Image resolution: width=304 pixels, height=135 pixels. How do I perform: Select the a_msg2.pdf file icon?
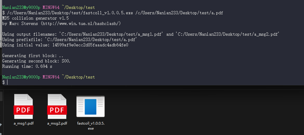[x=57, y=106]
